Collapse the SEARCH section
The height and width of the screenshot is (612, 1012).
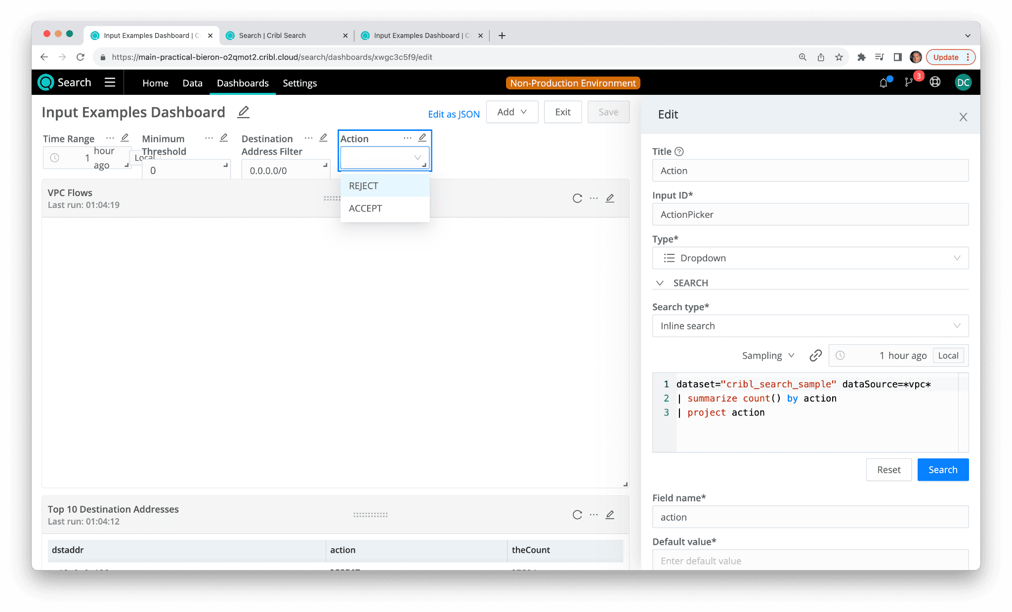[x=660, y=283]
